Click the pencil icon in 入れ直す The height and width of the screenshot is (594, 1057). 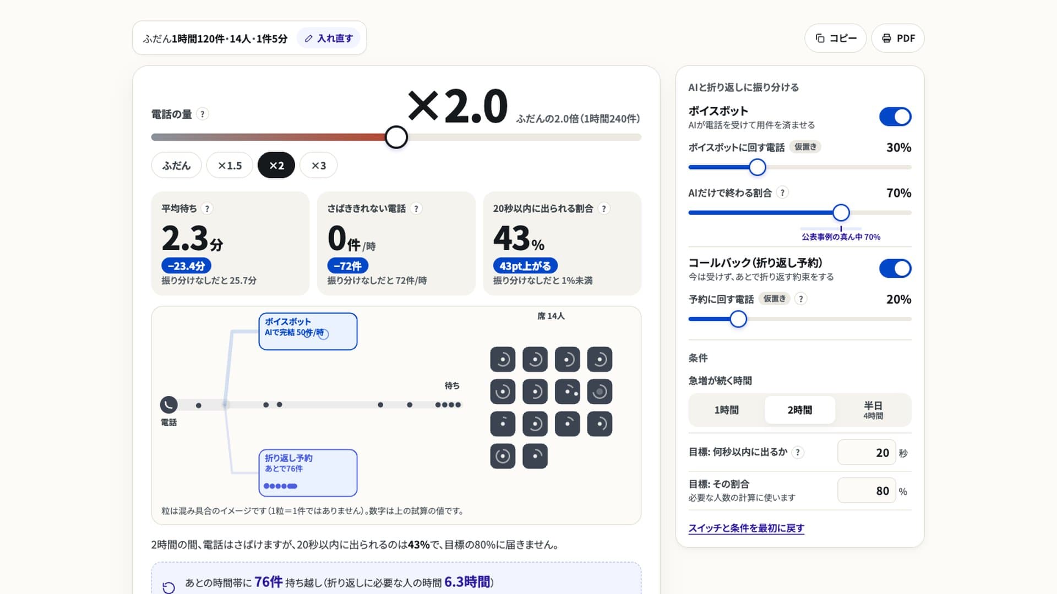coord(309,38)
